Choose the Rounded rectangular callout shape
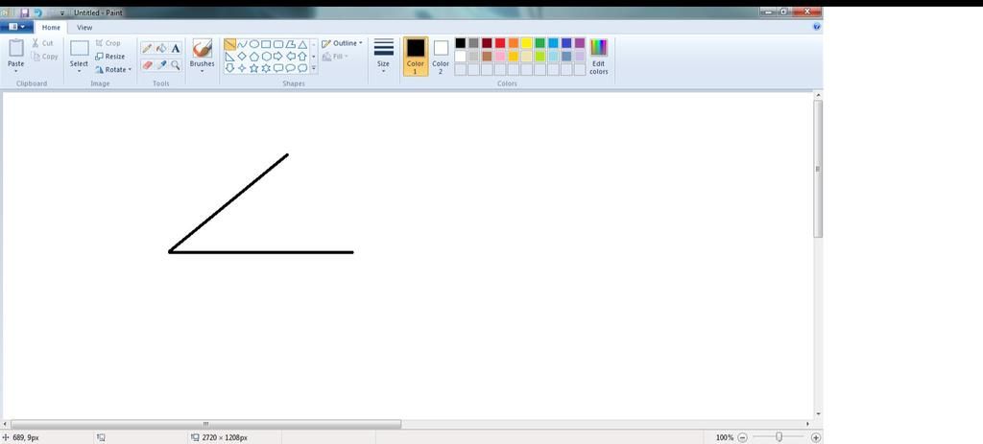The image size is (983, 444). tap(278, 68)
